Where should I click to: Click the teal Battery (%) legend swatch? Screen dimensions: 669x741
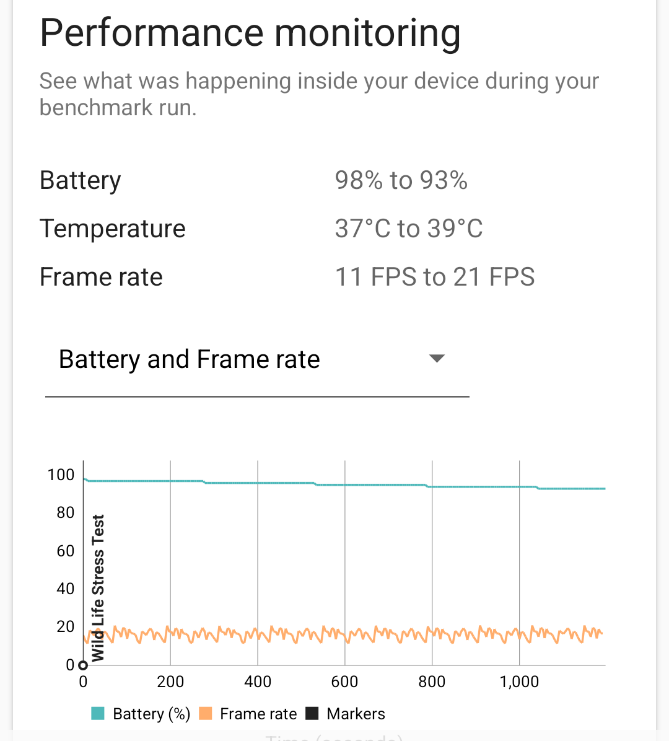[98, 714]
